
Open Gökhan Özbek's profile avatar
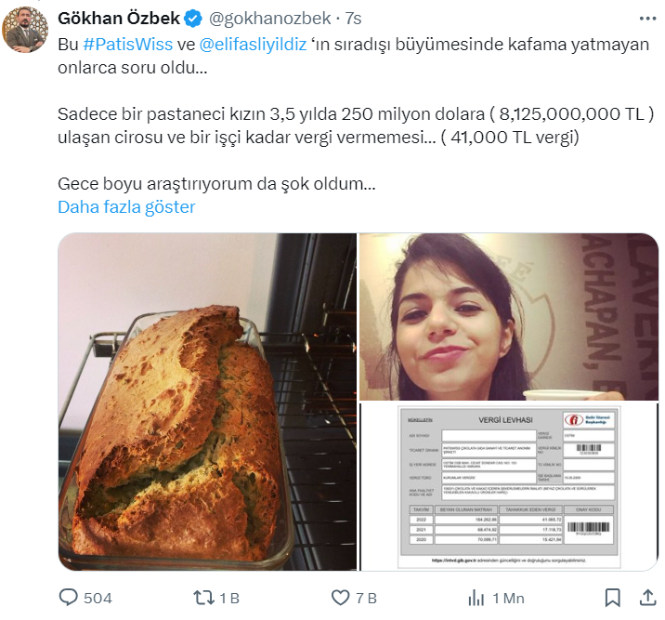(25, 30)
